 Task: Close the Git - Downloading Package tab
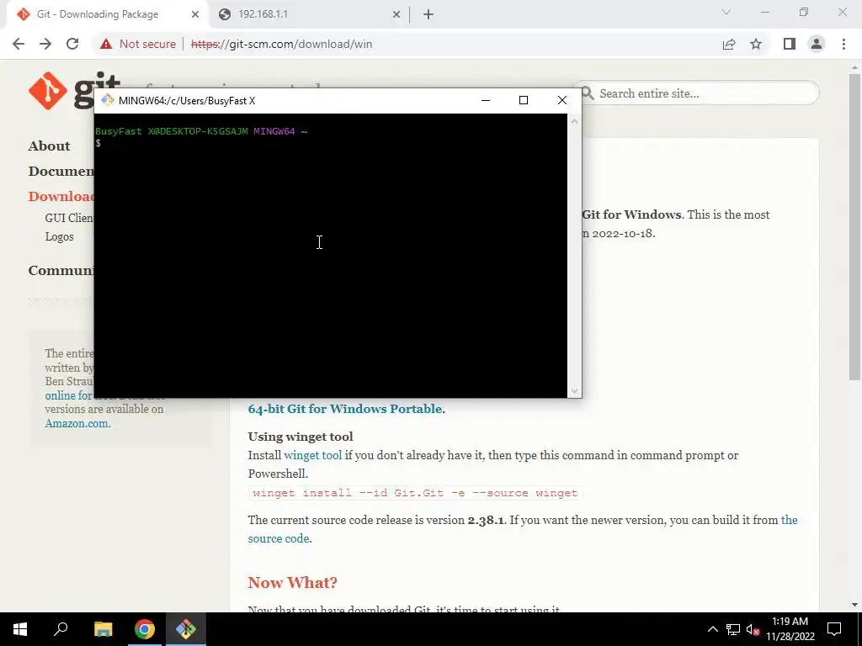click(x=195, y=14)
